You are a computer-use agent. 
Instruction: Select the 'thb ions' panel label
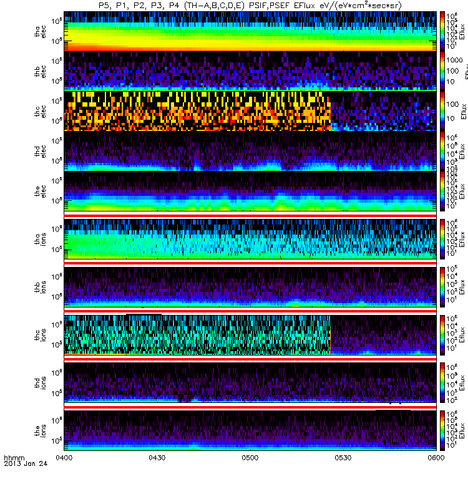pos(40,287)
